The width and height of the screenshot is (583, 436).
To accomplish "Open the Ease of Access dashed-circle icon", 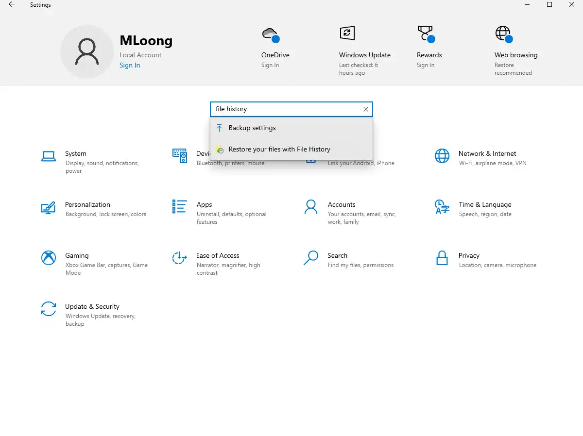I will pos(180,258).
